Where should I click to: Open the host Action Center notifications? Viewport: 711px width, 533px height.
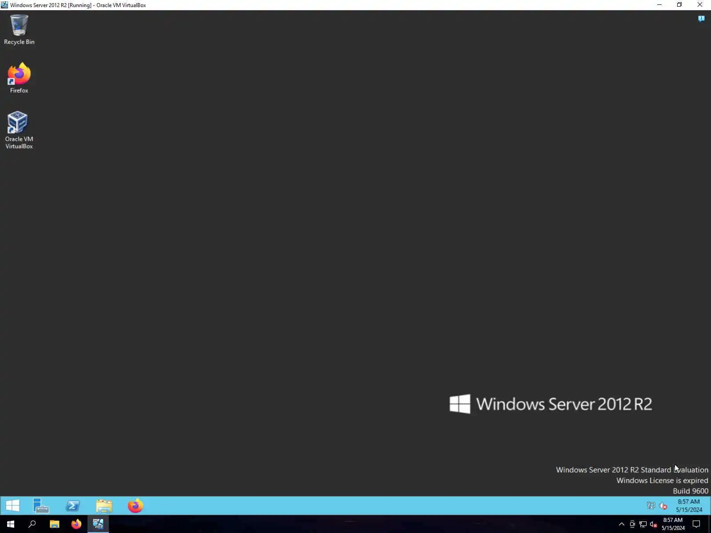tap(696, 524)
